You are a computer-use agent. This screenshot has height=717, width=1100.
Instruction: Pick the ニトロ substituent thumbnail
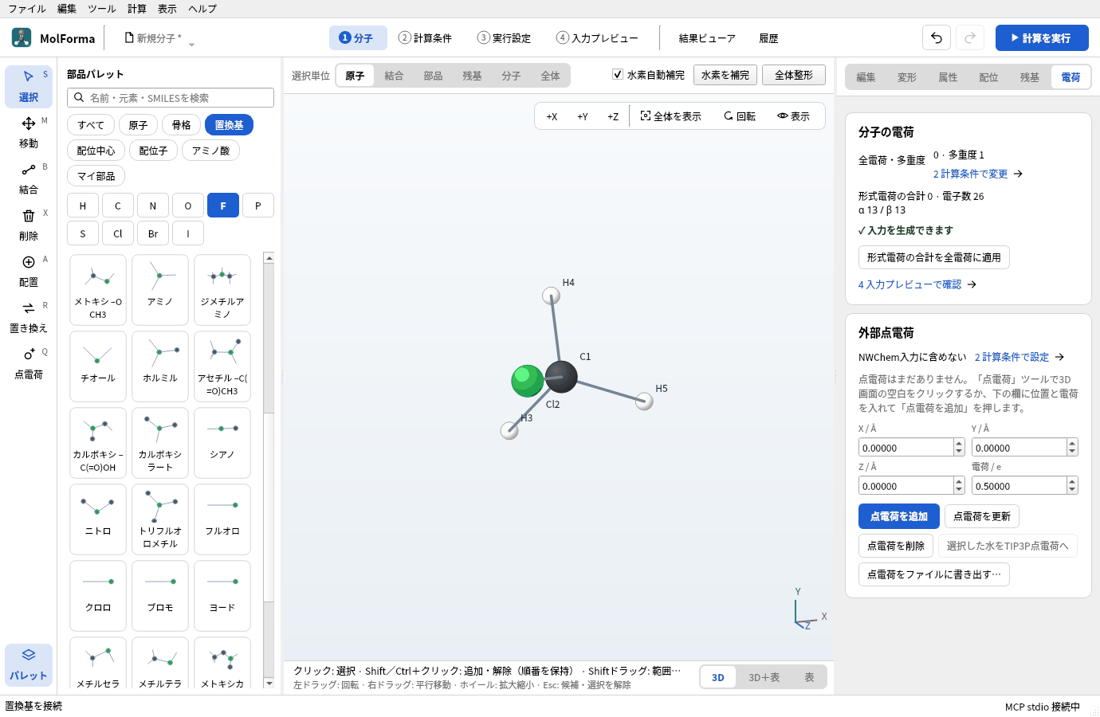pos(98,519)
